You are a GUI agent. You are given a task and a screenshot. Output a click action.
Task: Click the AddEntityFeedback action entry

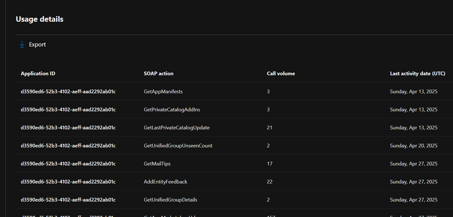pyautogui.click(x=165, y=182)
